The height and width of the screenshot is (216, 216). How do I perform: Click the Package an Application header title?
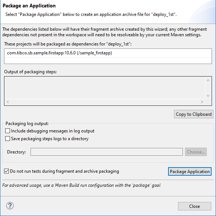[29, 6]
